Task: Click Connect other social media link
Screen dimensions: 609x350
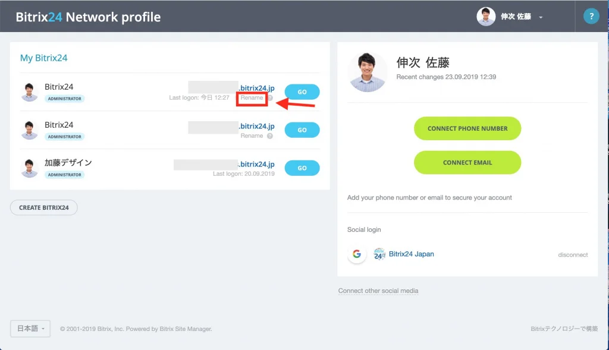Action: pos(378,291)
